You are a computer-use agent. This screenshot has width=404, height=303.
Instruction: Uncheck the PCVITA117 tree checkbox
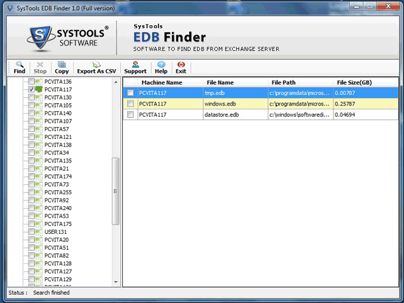[31, 89]
